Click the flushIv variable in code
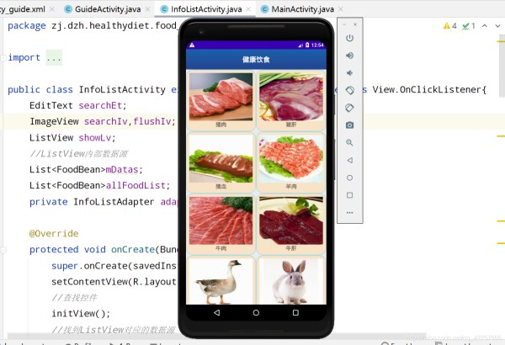This screenshot has width=505, height=345. (151, 121)
